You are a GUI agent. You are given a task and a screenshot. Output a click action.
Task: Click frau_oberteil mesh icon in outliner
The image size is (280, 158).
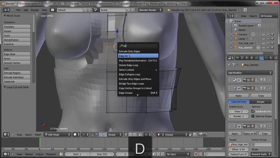click(236, 47)
